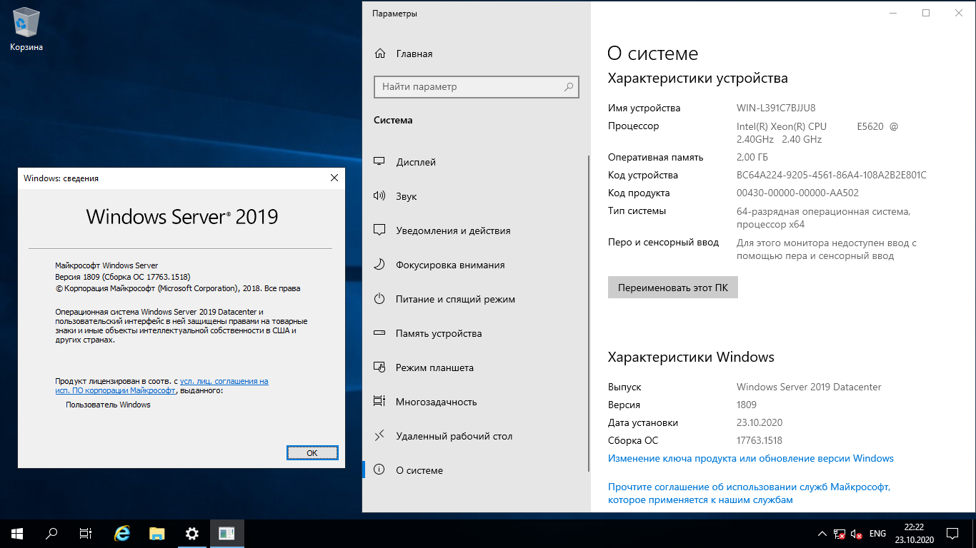976x548 pixels.
Task: Click the taskbar search magnifier icon
Action: [51, 534]
